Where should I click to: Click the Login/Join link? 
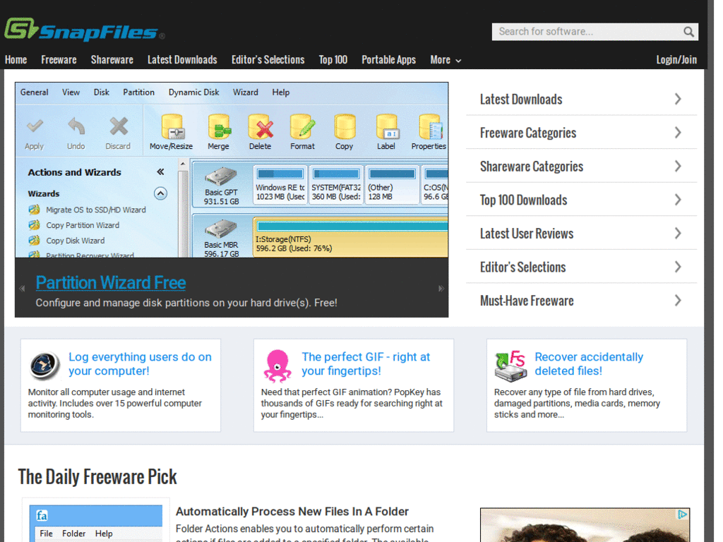click(x=676, y=60)
